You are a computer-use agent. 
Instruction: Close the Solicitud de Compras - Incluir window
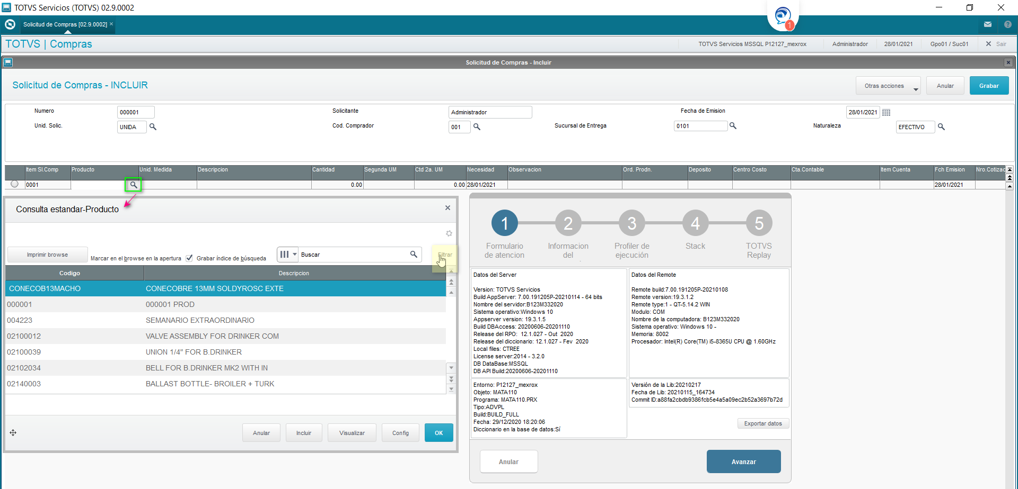tap(1008, 62)
